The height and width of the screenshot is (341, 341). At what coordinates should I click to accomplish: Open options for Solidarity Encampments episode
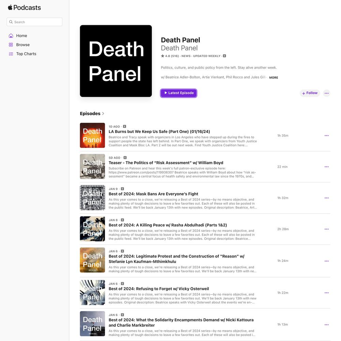[326, 325]
